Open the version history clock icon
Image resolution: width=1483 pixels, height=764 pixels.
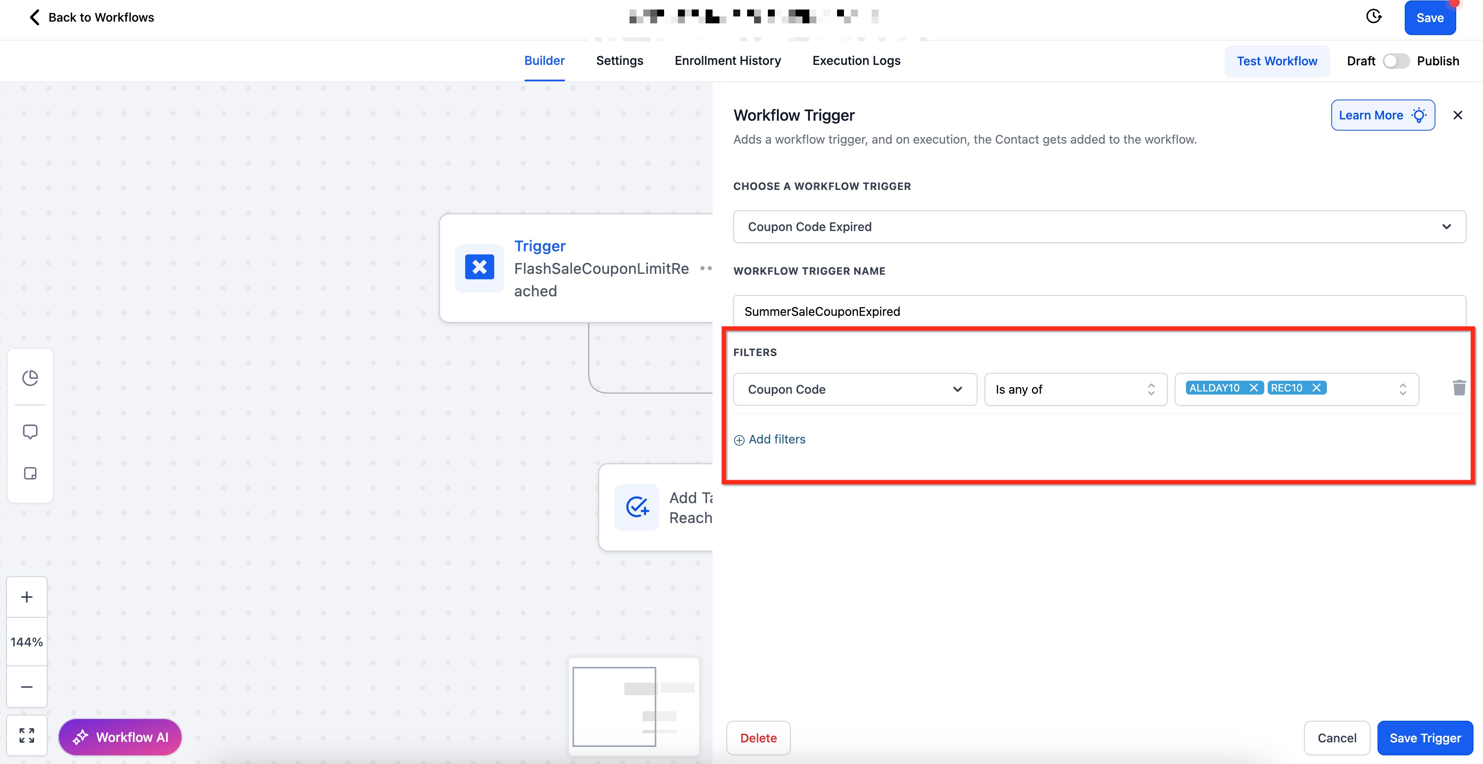[x=1374, y=17]
